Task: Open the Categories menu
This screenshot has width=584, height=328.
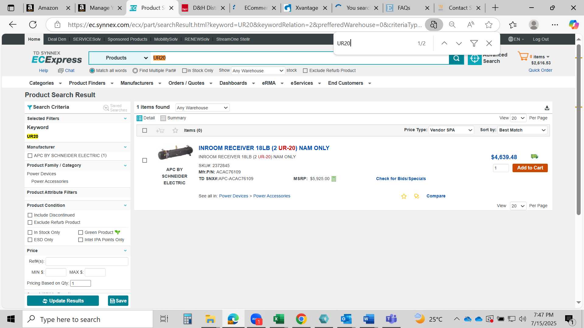Action: point(45,83)
